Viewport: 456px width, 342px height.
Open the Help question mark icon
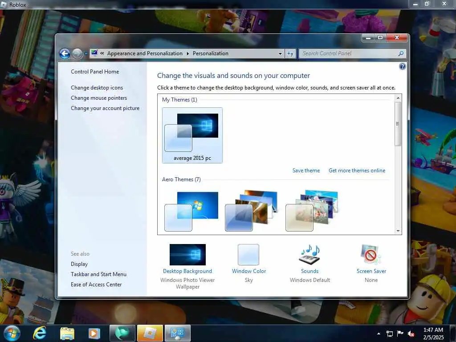pyautogui.click(x=402, y=67)
